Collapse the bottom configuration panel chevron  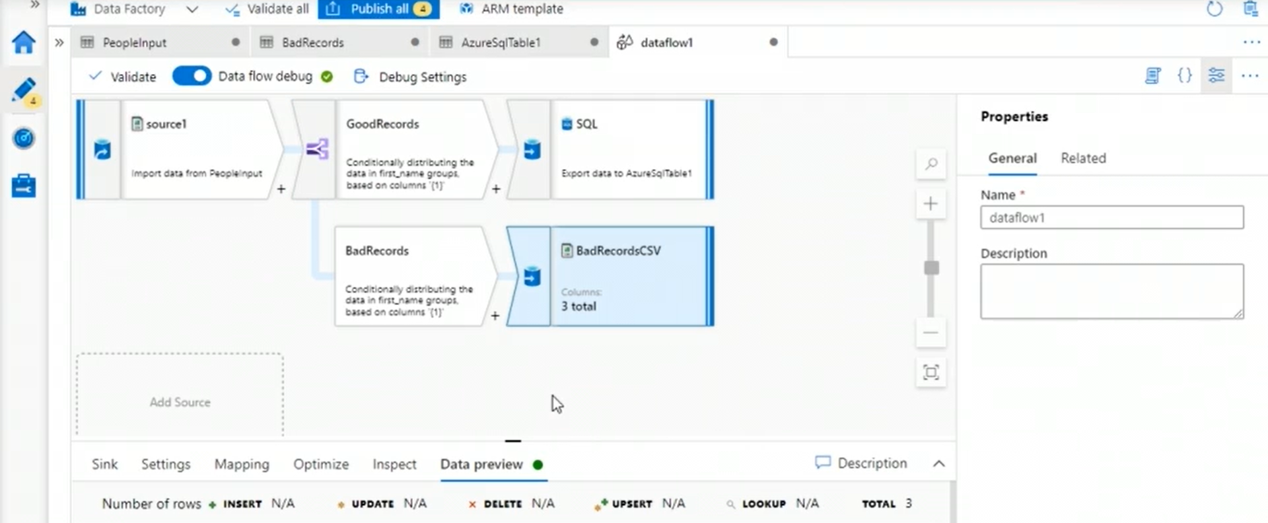click(938, 464)
